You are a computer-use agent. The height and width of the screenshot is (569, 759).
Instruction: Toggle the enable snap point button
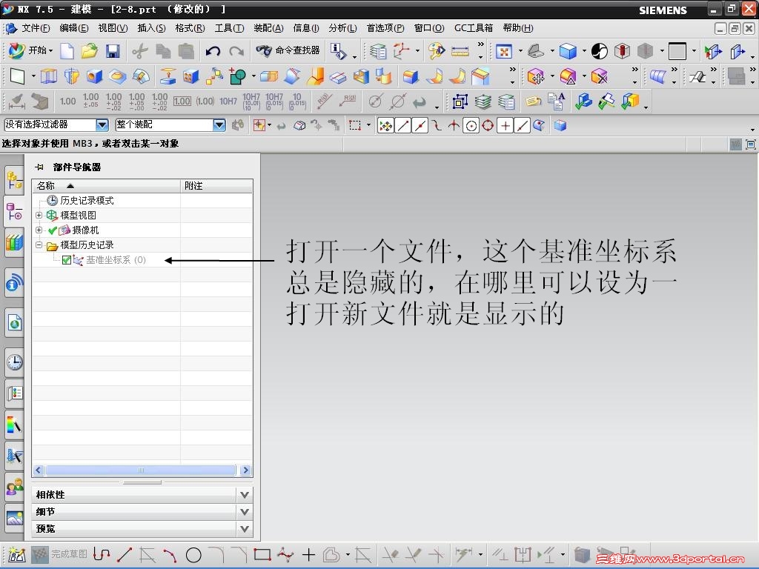click(385, 126)
